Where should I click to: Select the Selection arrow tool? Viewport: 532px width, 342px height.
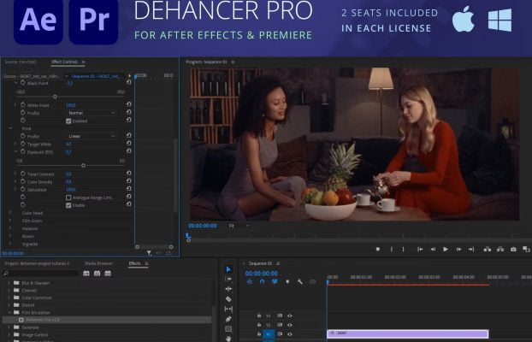pyautogui.click(x=228, y=269)
